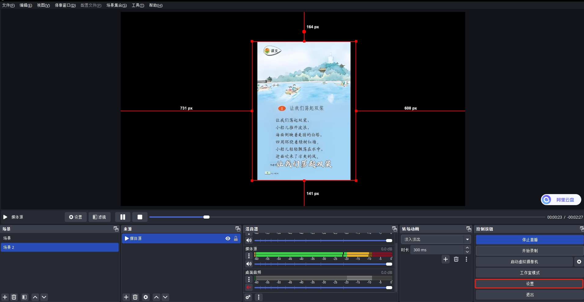
Task: Pause the media source playback
Action: (x=123, y=217)
